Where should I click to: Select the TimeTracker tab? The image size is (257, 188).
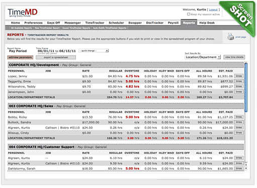tap(95, 23)
